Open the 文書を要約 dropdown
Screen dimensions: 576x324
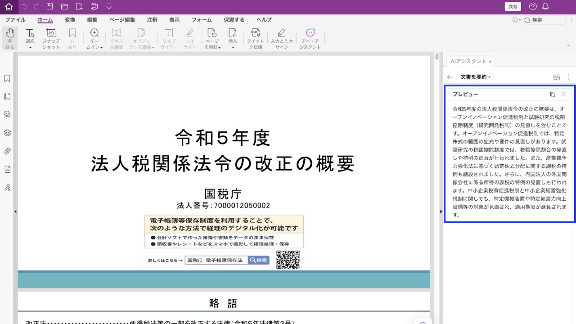click(x=476, y=77)
